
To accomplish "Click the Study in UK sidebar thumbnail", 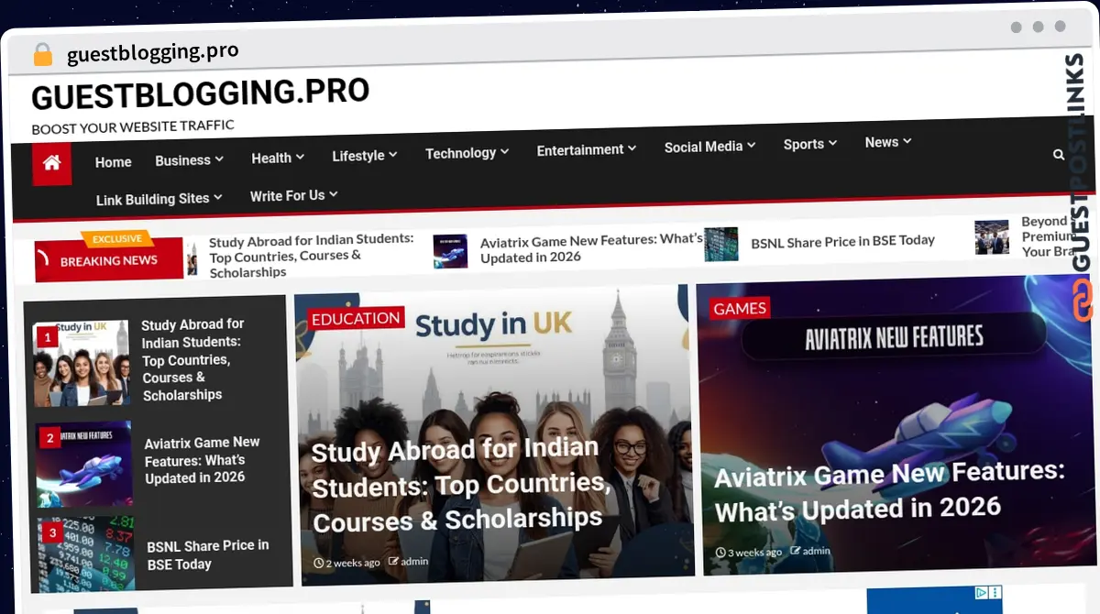I will [x=81, y=364].
